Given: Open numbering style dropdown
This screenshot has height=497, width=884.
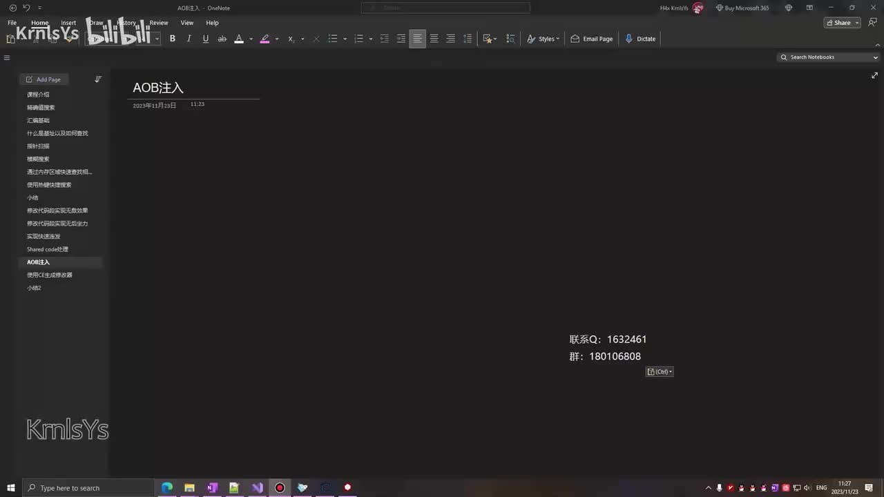Looking at the screenshot, I should pos(370,39).
